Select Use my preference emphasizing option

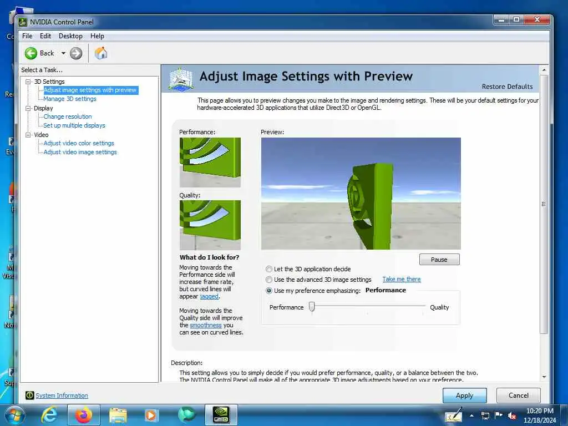269,291
